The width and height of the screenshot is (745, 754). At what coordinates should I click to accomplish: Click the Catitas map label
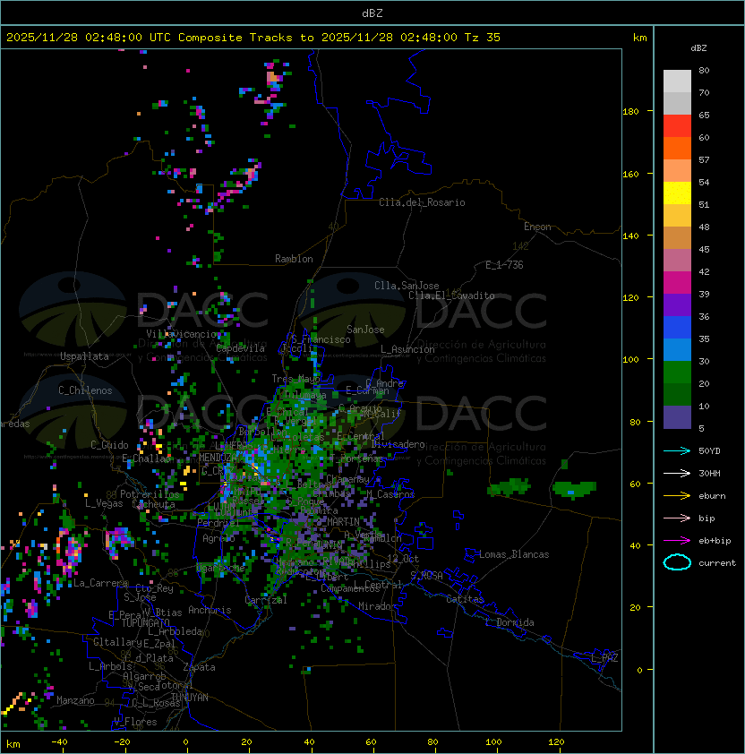tap(465, 599)
